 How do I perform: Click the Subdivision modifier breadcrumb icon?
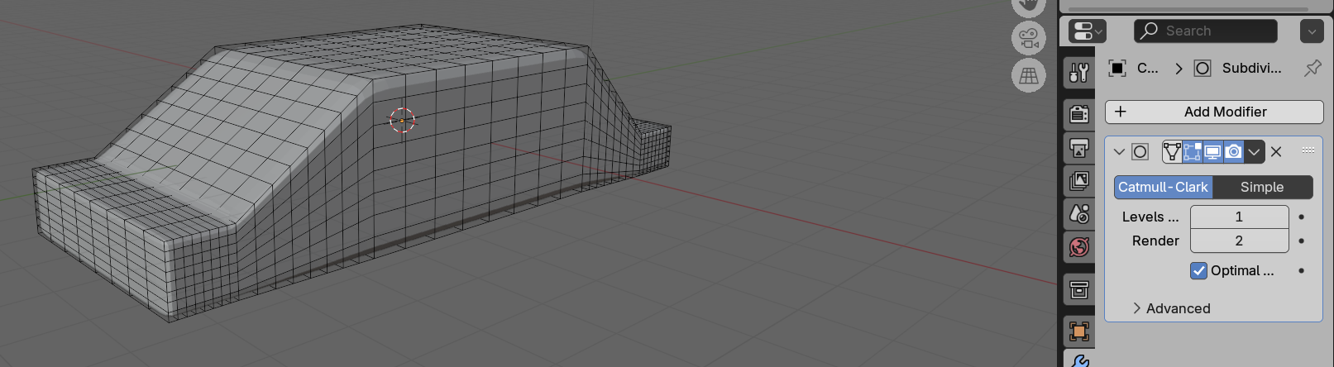[1203, 68]
